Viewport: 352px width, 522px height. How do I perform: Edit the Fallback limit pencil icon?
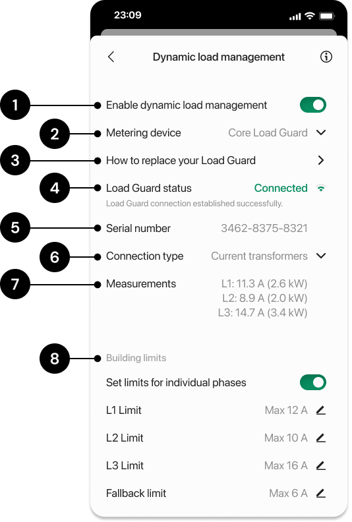321,493
